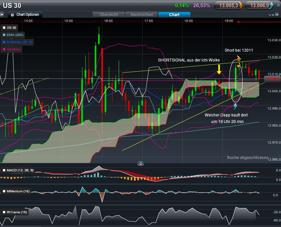The width and height of the screenshot is (281, 227).
Task: Click the green 0,14% change value
Action: pos(182,6)
